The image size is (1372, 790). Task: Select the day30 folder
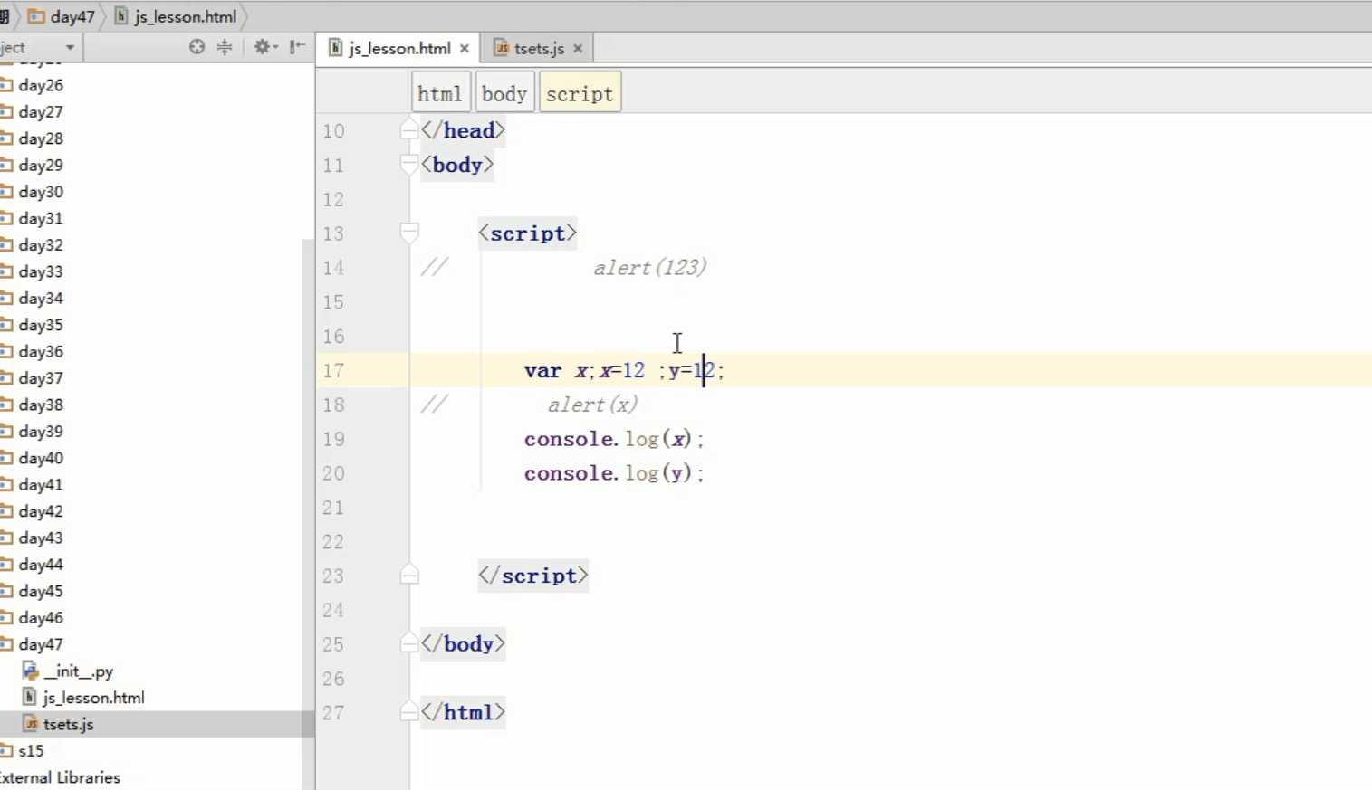click(40, 192)
